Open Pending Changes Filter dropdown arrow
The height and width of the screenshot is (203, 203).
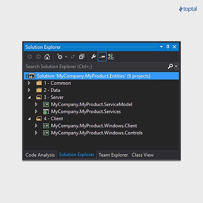click(66, 57)
